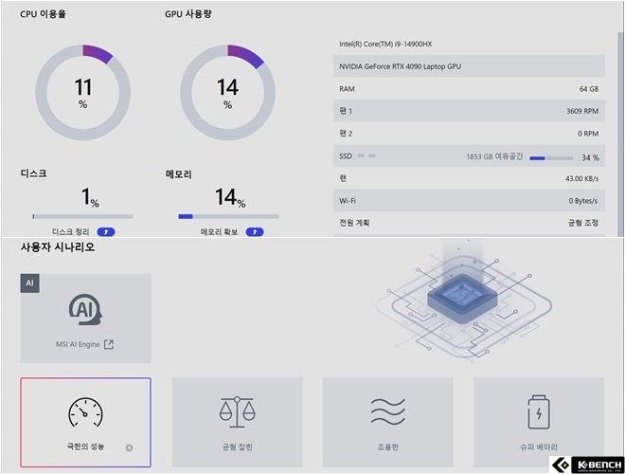Screen dimensions: 625x474
Task: Select the 극한의 성능 scenario
Action: (x=85, y=423)
